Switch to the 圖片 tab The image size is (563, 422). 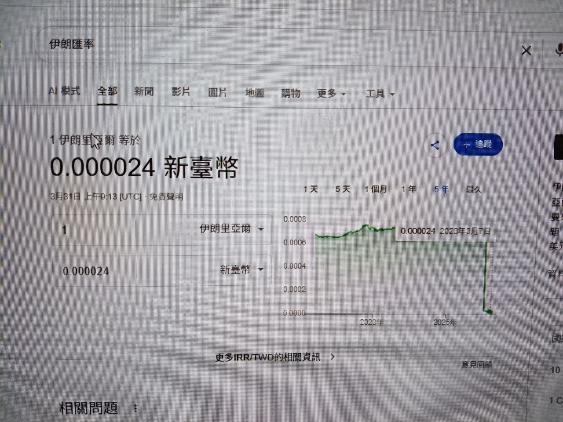coord(217,92)
